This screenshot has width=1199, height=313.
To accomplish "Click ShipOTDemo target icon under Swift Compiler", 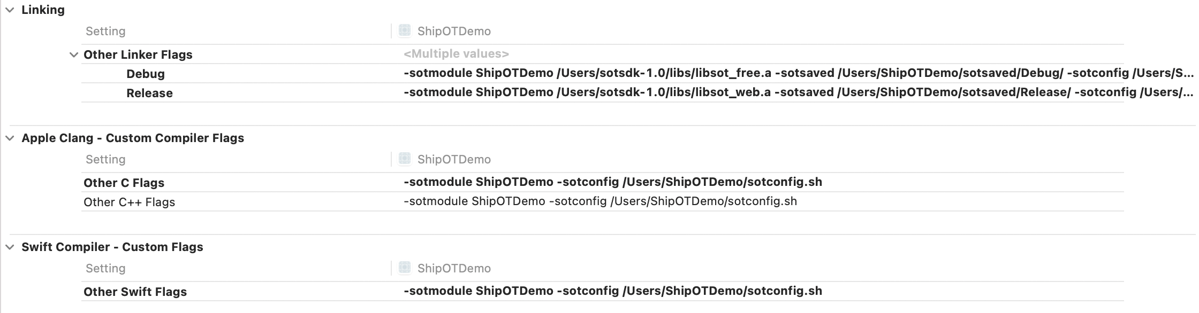I will (x=405, y=268).
